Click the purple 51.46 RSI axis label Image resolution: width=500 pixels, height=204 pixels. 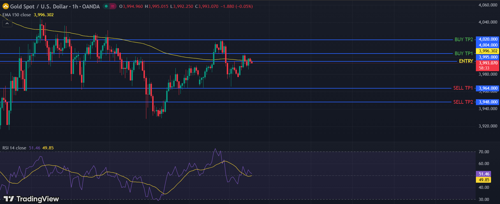coord(484,174)
